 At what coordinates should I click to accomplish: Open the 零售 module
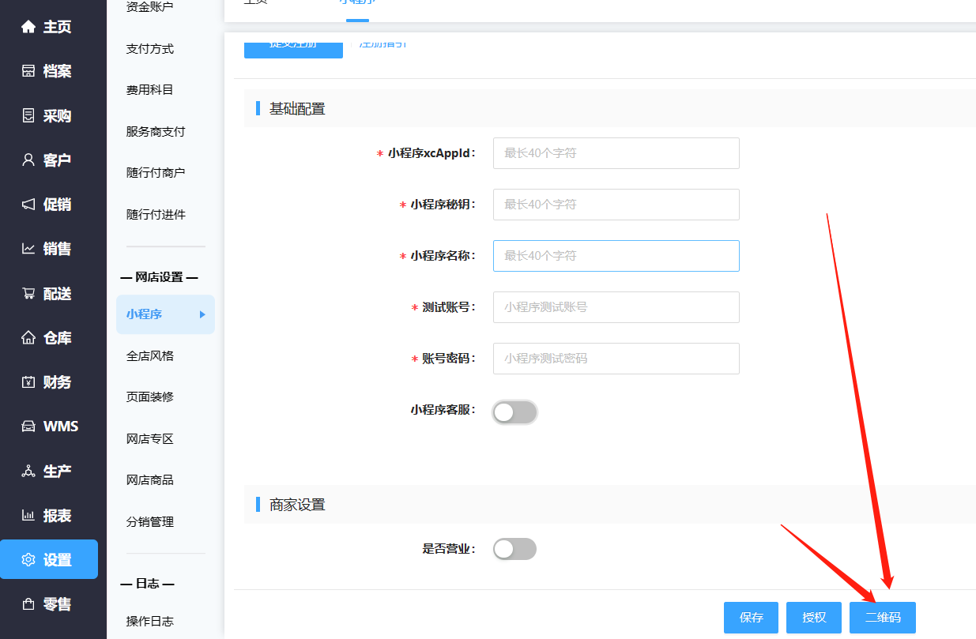[47, 604]
